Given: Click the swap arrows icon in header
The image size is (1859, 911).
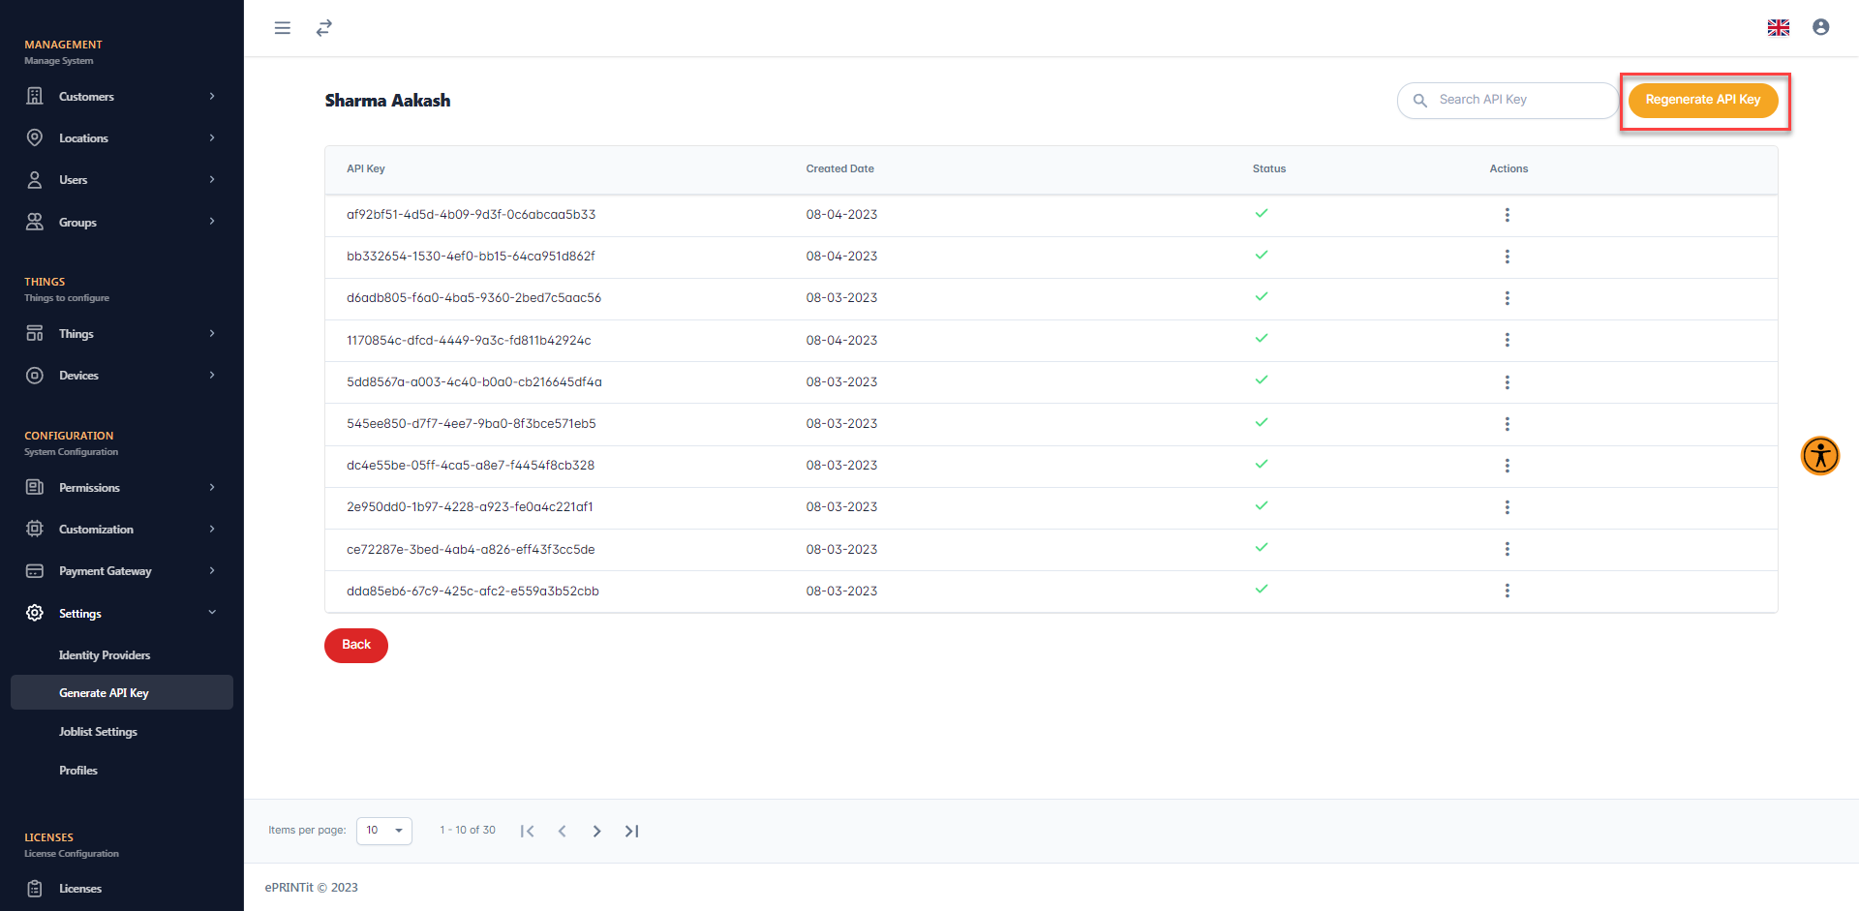Looking at the screenshot, I should pyautogui.click(x=324, y=28).
